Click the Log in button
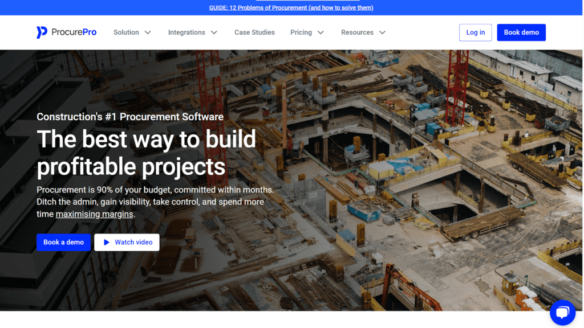Image resolution: width=584 pixels, height=328 pixels. pyautogui.click(x=475, y=32)
